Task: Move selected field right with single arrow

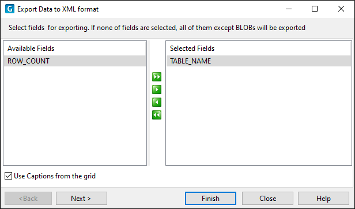Action: [157, 89]
